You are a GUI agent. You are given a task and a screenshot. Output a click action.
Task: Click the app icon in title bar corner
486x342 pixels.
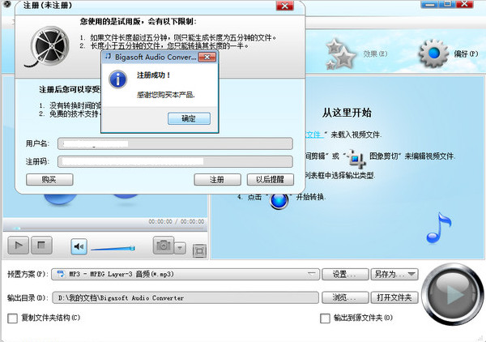click(x=6, y=4)
